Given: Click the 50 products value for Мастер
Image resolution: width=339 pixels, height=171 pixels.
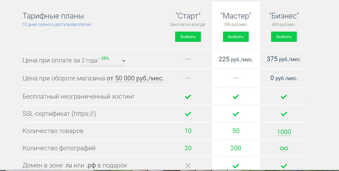Looking at the screenshot, I should point(236,131).
